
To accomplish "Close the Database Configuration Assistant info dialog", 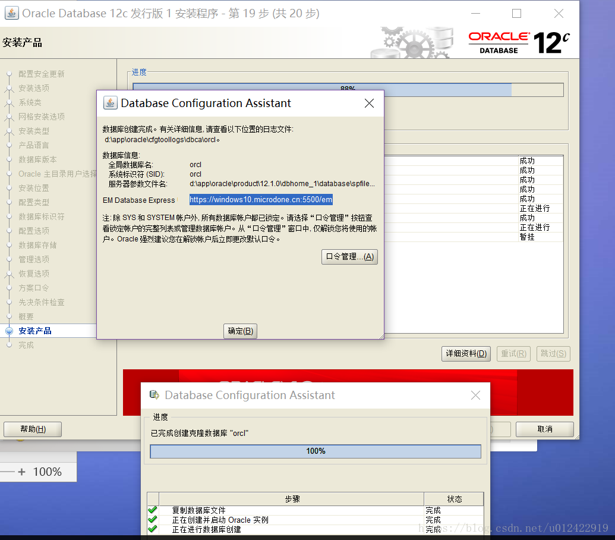I will (369, 103).
